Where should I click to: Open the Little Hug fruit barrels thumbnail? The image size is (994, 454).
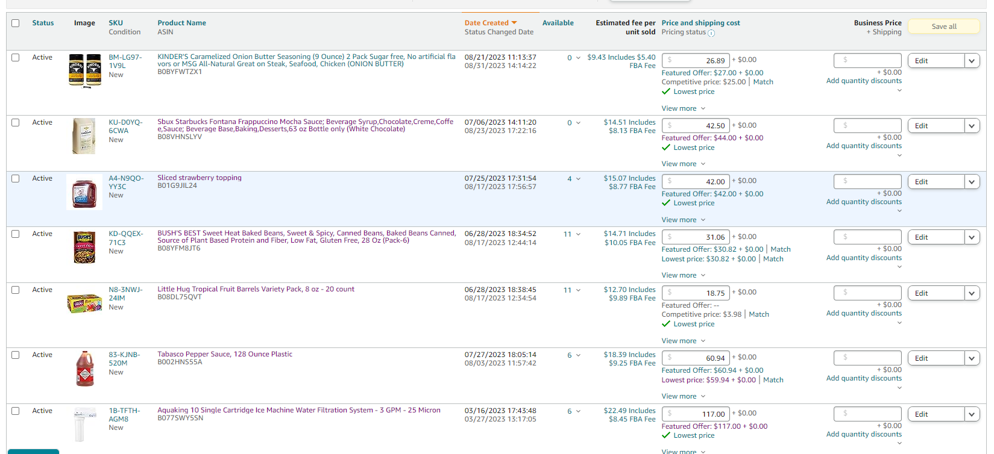84,303
